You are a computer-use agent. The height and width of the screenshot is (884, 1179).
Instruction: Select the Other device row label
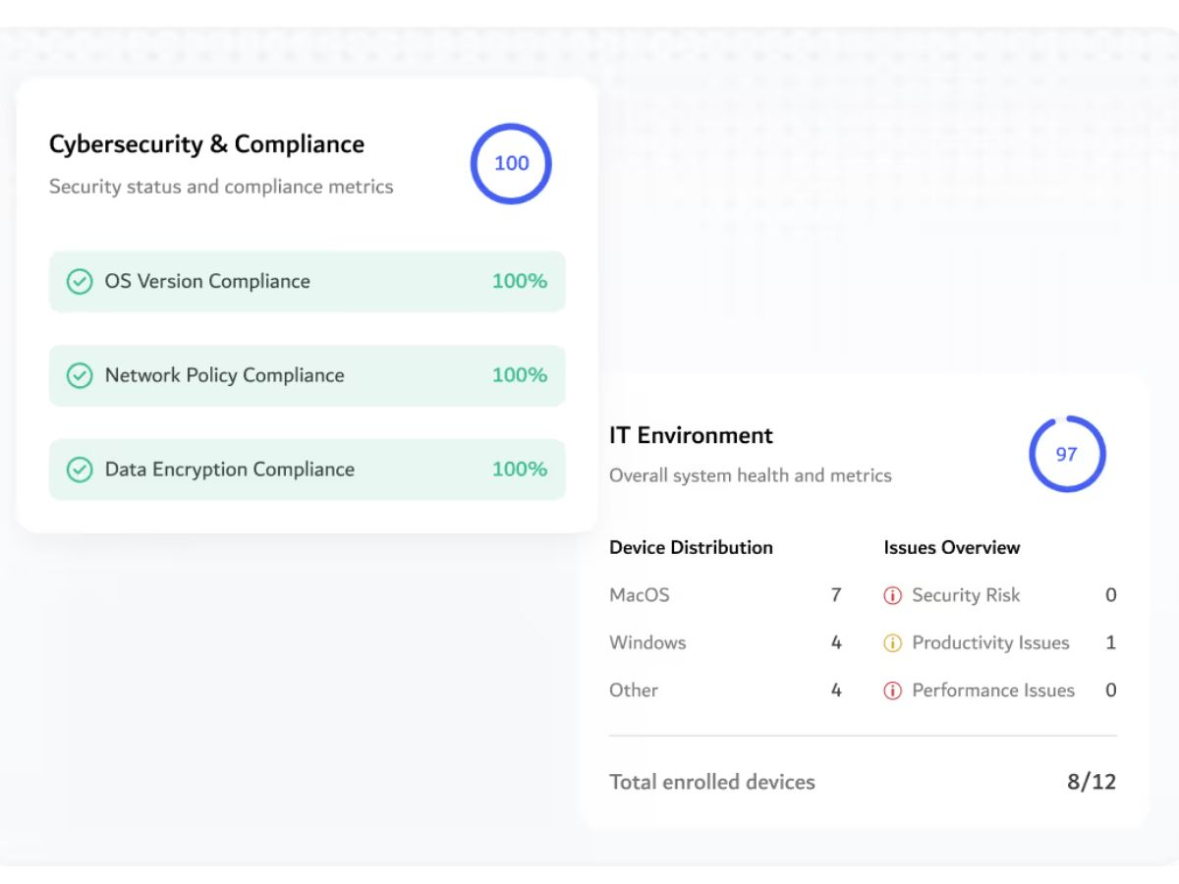click(x=634, y=690)
